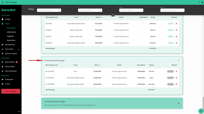The image size is (204, 114).
Task: Click the Rechnungsnummer header in Stornierte Rechnungen
Action: [x=52, y=65]
